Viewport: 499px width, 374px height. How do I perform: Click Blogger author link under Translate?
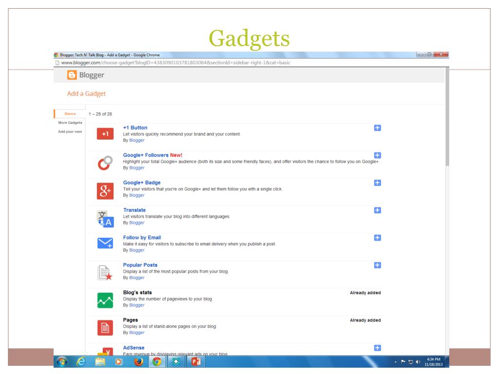(x=137, y=223)
